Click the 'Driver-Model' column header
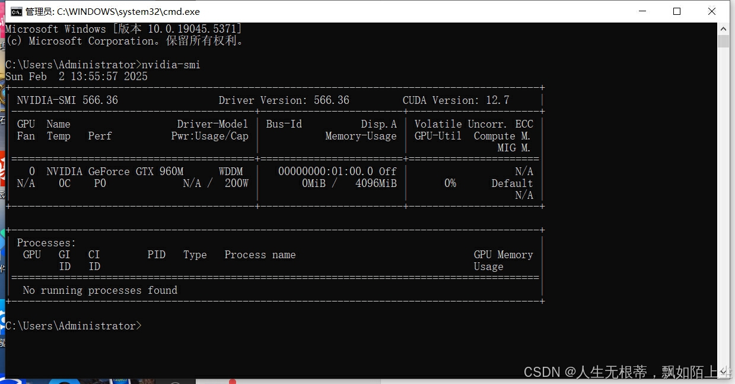 pos(212,124)
